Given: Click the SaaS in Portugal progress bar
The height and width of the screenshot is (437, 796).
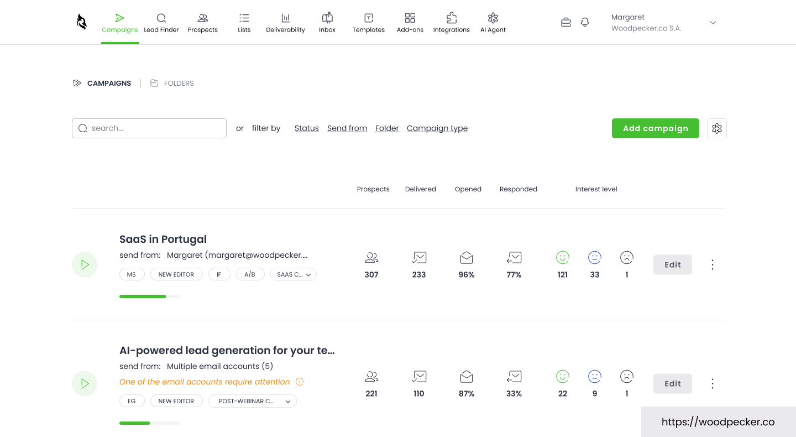Looking at the screenshot, I should click(150, 296).
